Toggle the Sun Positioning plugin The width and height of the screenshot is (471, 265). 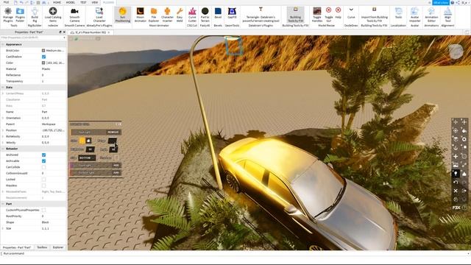123,15
